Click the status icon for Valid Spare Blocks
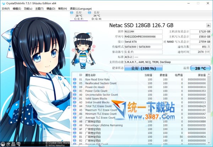 (x=75, y=98)
